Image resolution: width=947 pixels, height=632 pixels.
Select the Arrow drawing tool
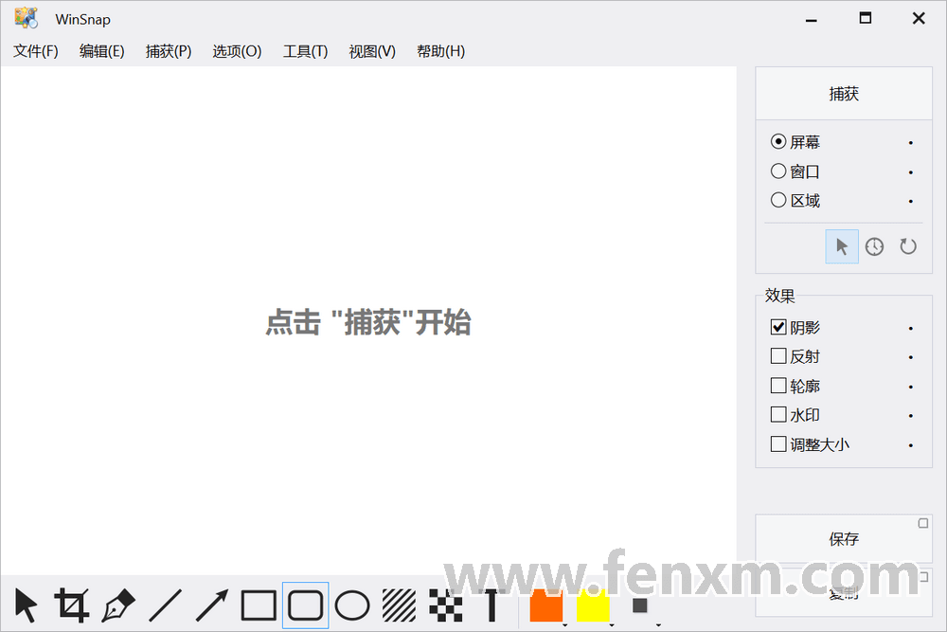(x=210, y=605)
